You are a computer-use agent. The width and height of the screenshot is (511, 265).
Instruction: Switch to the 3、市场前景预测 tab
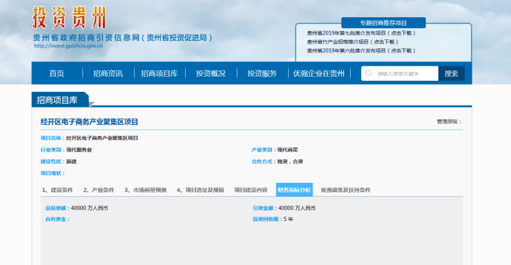(145, 190)
